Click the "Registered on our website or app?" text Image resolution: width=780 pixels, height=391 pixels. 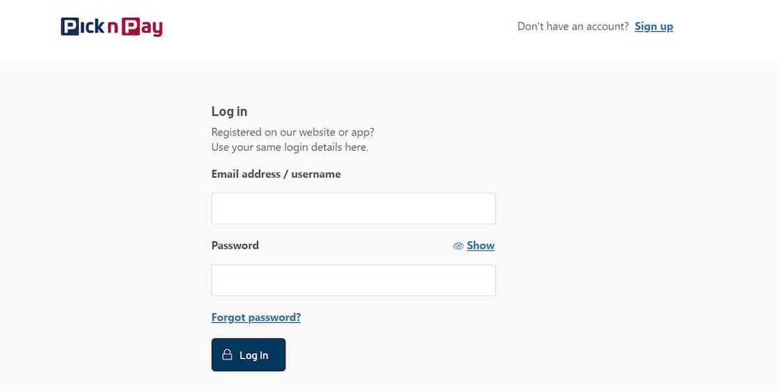click(292, 131)
